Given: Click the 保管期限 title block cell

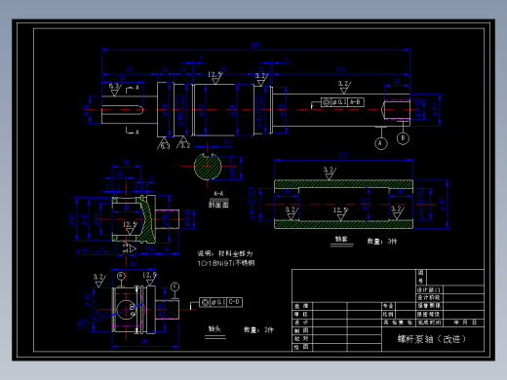Looking at the screenshot, I should click(x=429, y=306).
